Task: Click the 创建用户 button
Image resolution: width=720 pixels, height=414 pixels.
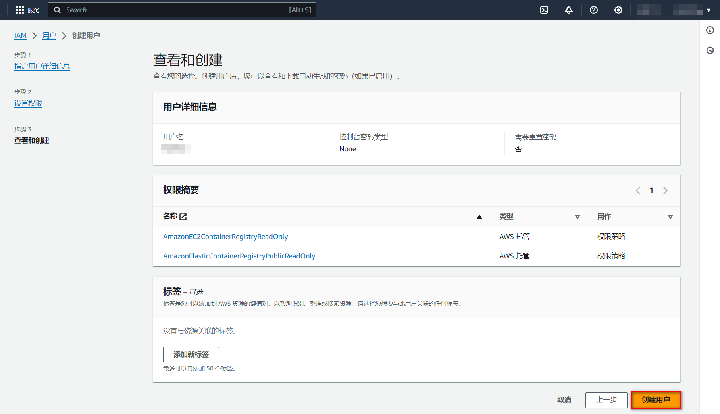Action: point(655,400)
